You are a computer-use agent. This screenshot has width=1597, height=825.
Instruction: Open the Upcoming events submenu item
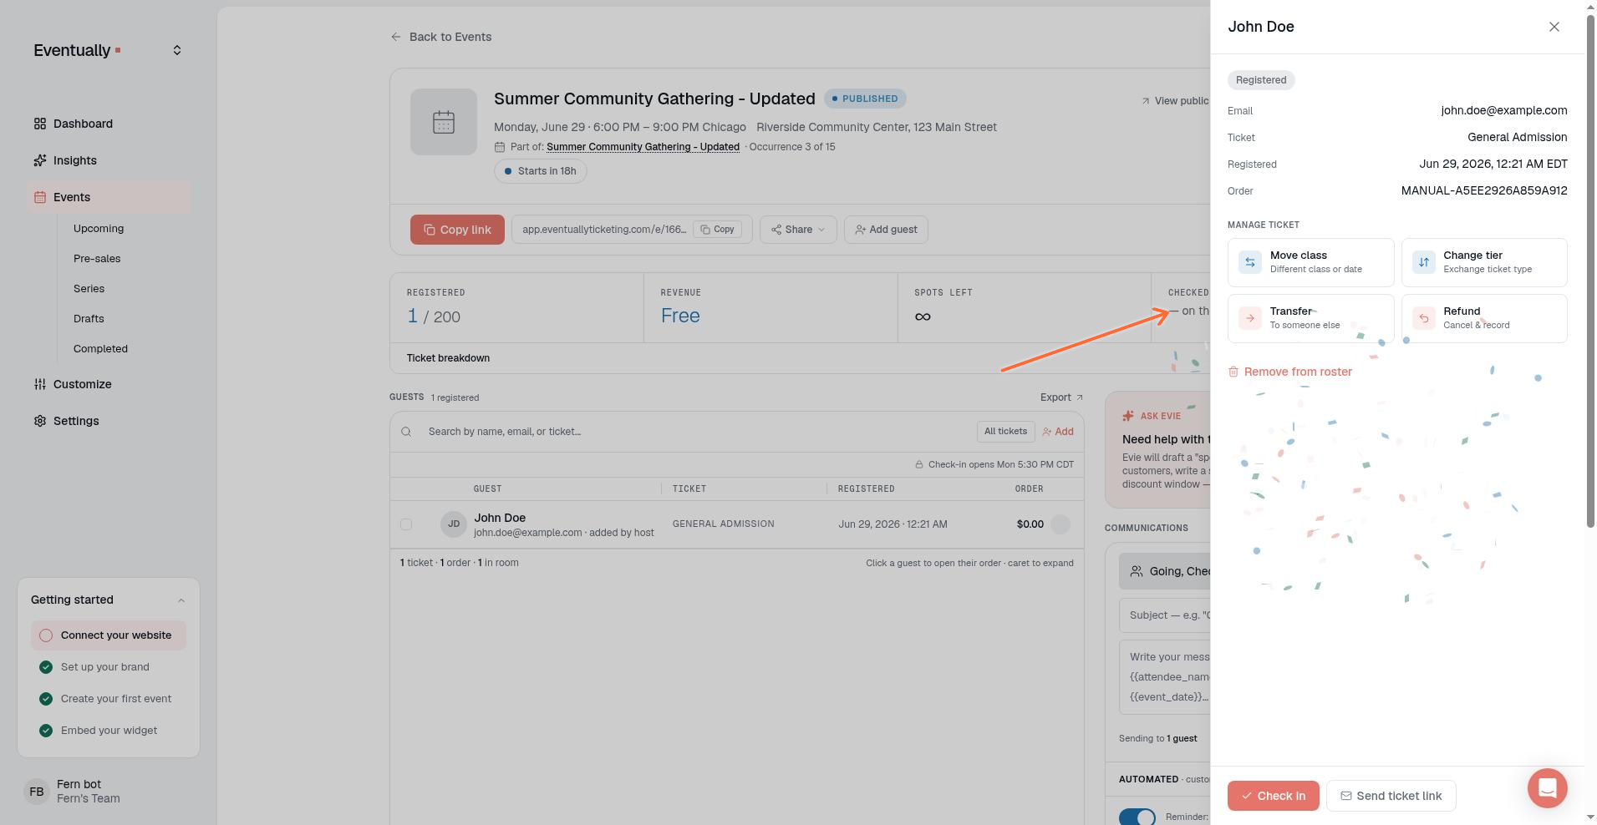coord(99,228)
